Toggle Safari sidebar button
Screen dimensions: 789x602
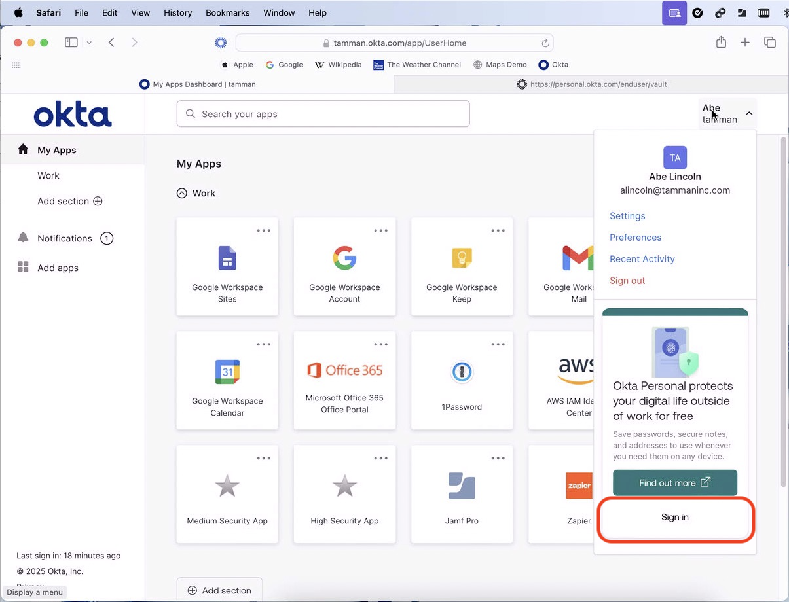point(71,43)
